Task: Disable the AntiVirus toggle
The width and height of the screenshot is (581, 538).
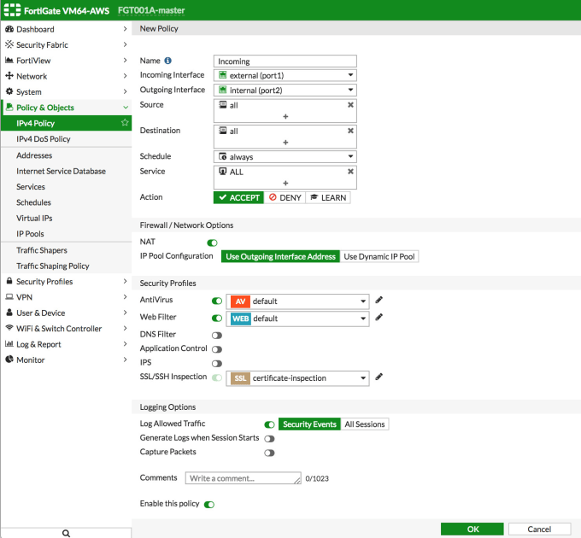Action: coord(217,301)
